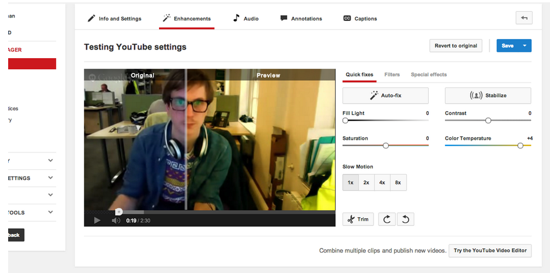Click the back arrow button at top right

[524, 18]
